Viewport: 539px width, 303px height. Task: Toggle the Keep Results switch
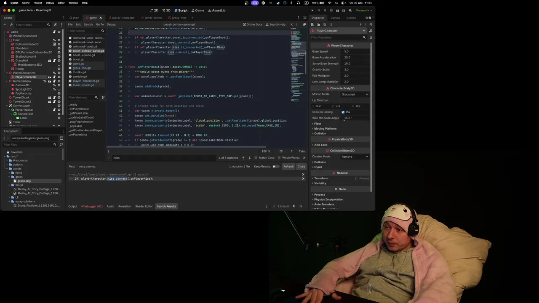[x=276, y=166]
